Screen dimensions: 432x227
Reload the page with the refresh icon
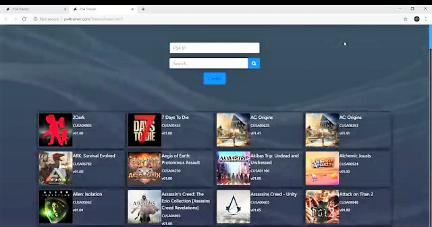coord(24,19)
